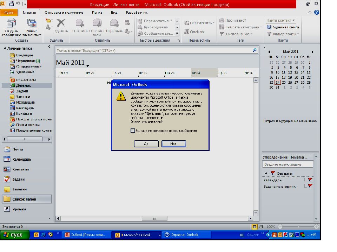Minimize the folder pane with the arrow
Viewport: 337px width, 252px height.
pos(49,46)
